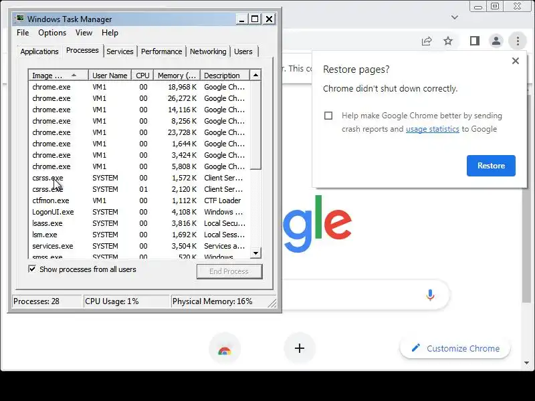Click the CTF Loader description cell

223,200
